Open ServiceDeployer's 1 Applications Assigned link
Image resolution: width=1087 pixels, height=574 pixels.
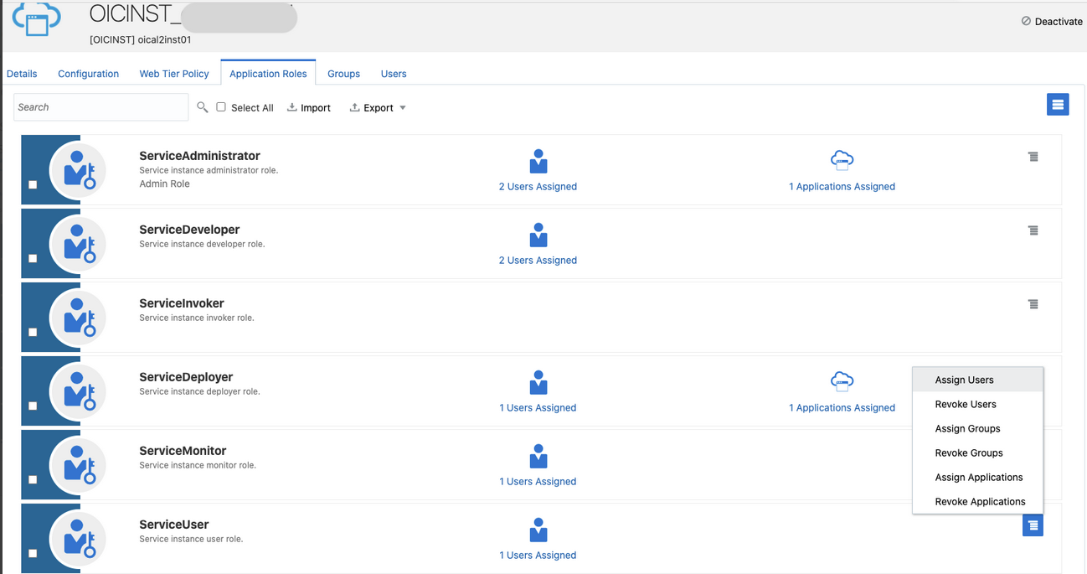click(x=842, y=408)
